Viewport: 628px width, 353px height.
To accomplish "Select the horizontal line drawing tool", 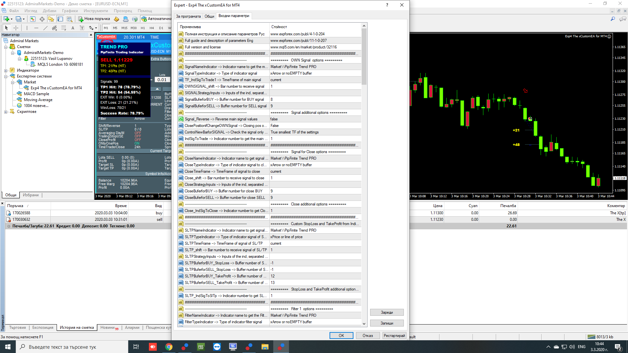I will click(36, 28).
